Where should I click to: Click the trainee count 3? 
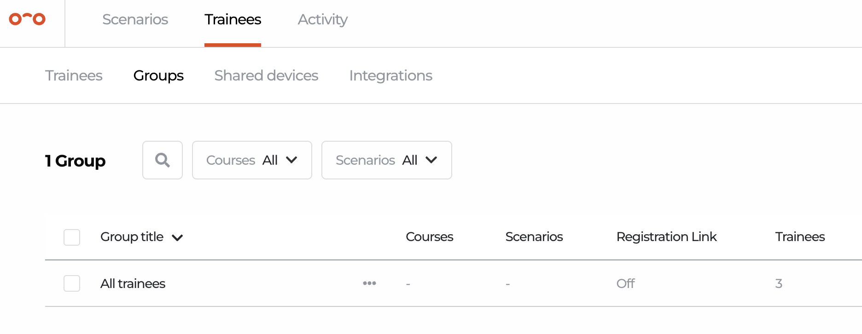tap(779, 283)
